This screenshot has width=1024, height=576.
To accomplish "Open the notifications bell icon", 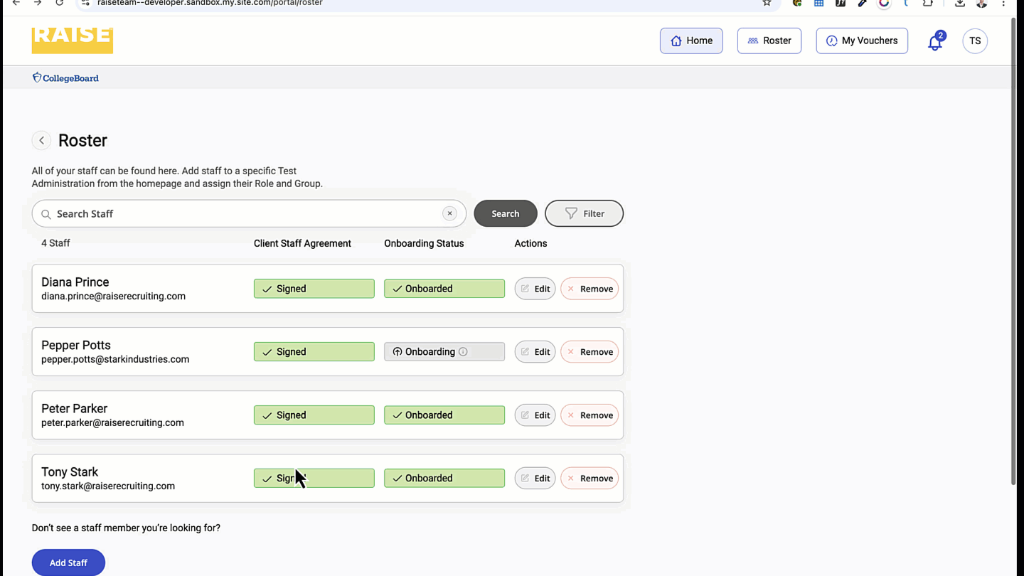I will click(934, 42).
